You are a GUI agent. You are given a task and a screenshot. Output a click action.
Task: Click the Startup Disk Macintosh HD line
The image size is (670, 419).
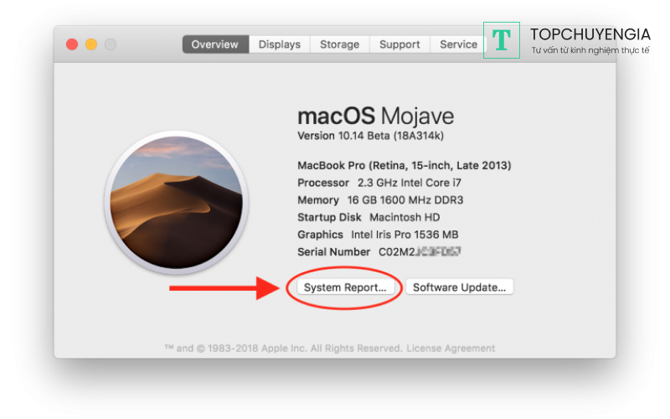pos(368,218)
